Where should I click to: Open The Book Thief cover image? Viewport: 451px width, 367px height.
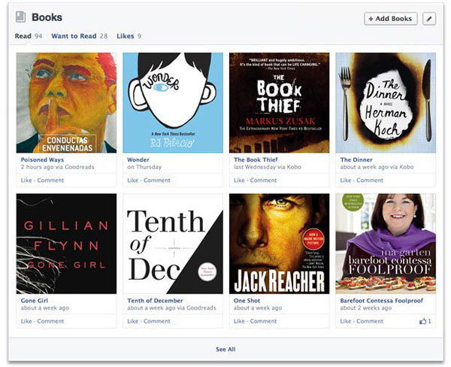click(280, 103)
